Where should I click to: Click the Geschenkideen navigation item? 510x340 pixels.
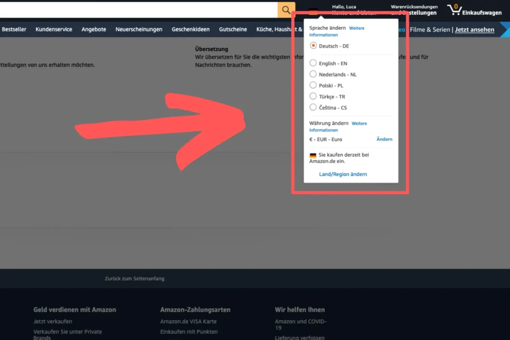[x=190, y=29]
